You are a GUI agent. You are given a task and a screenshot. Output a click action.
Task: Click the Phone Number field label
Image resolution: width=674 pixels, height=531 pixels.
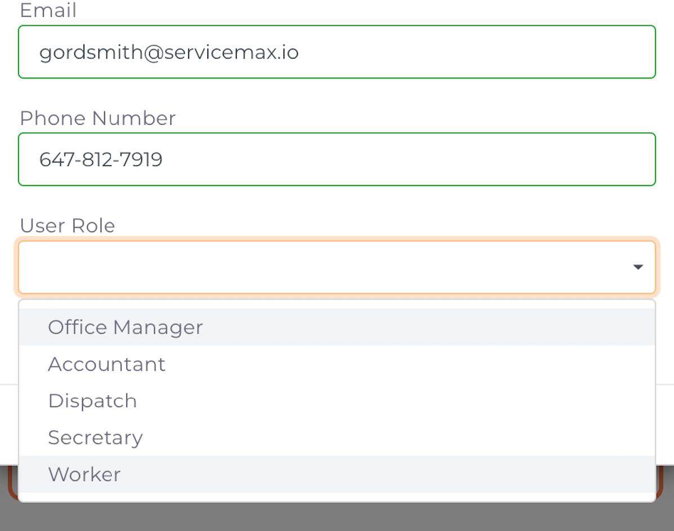tap(97, 118)
